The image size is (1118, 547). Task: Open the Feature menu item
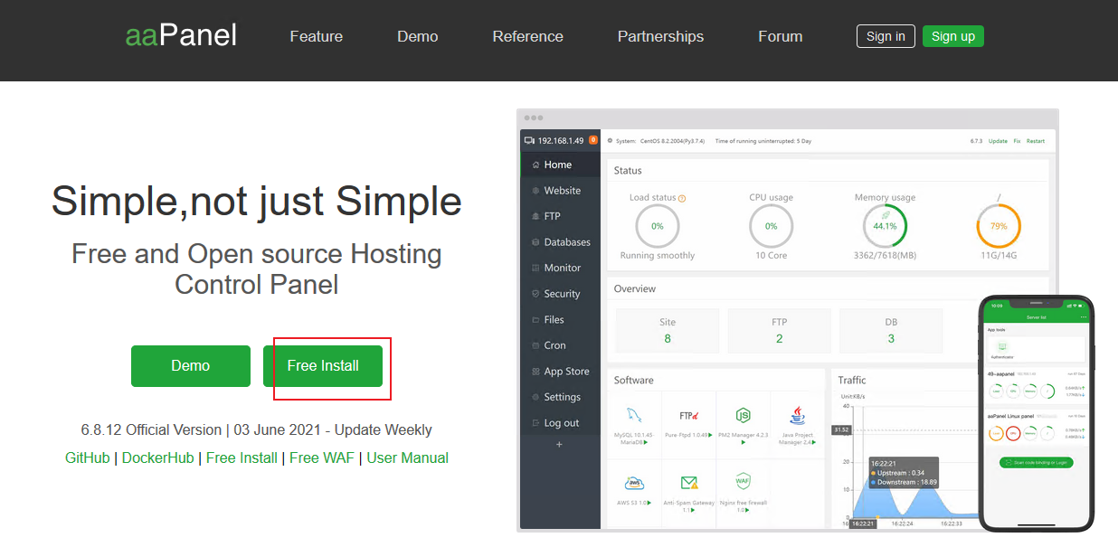[316, 37]
